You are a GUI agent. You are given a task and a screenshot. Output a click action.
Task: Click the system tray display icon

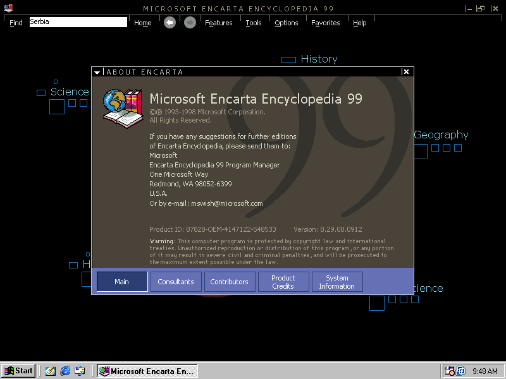coord(460,371)
